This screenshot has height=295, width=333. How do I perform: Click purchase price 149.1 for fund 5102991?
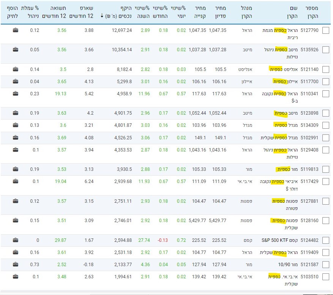click(200, 137)
